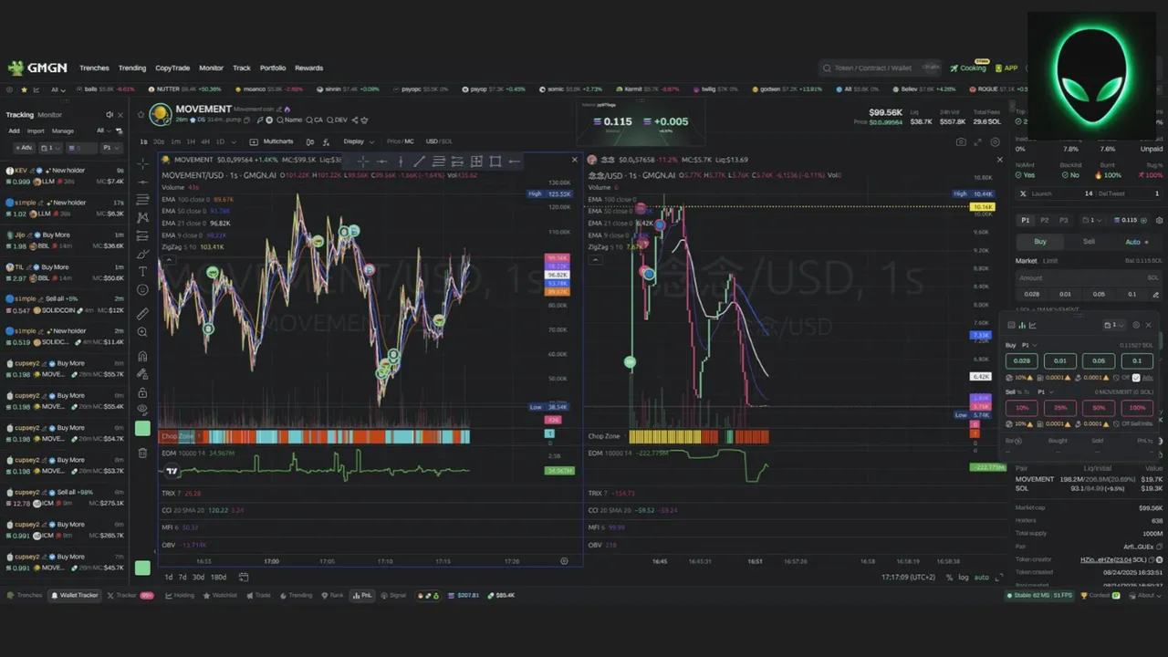Viewport: 1168px width, 657px height.
Task: Open date range calendar icon
Action: pos(244,577)
